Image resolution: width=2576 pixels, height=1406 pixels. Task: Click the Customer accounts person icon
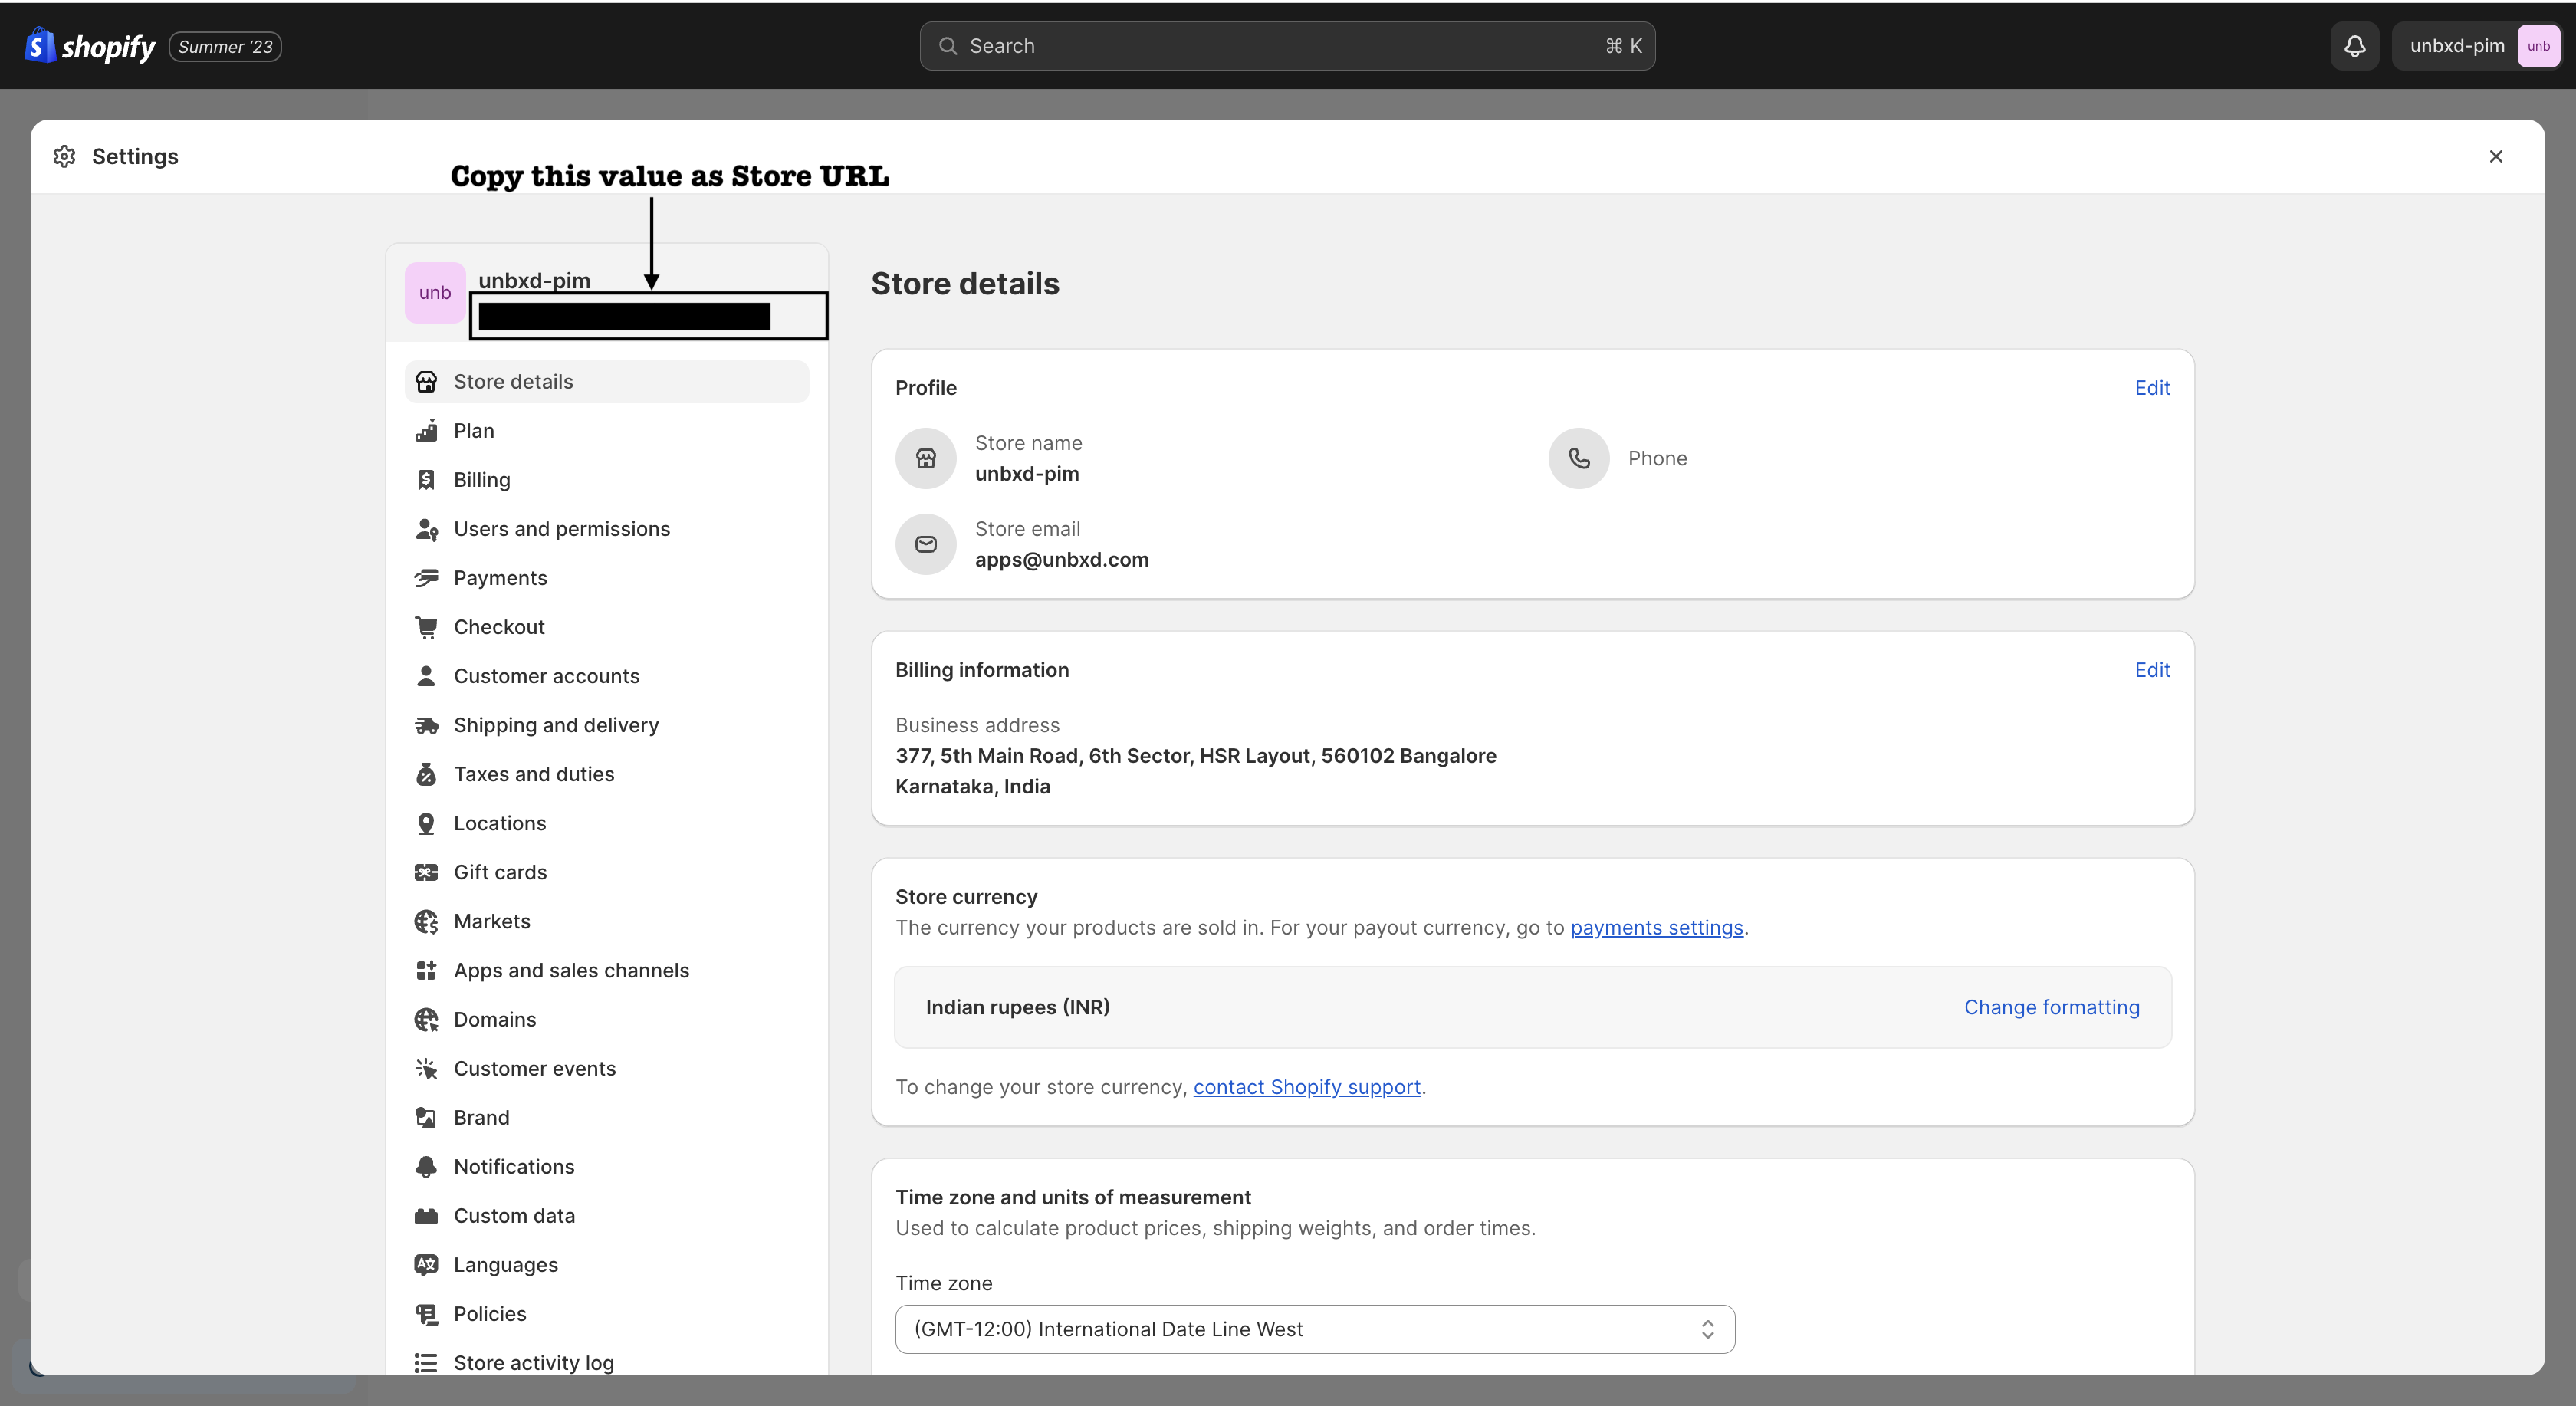(426, 676)
